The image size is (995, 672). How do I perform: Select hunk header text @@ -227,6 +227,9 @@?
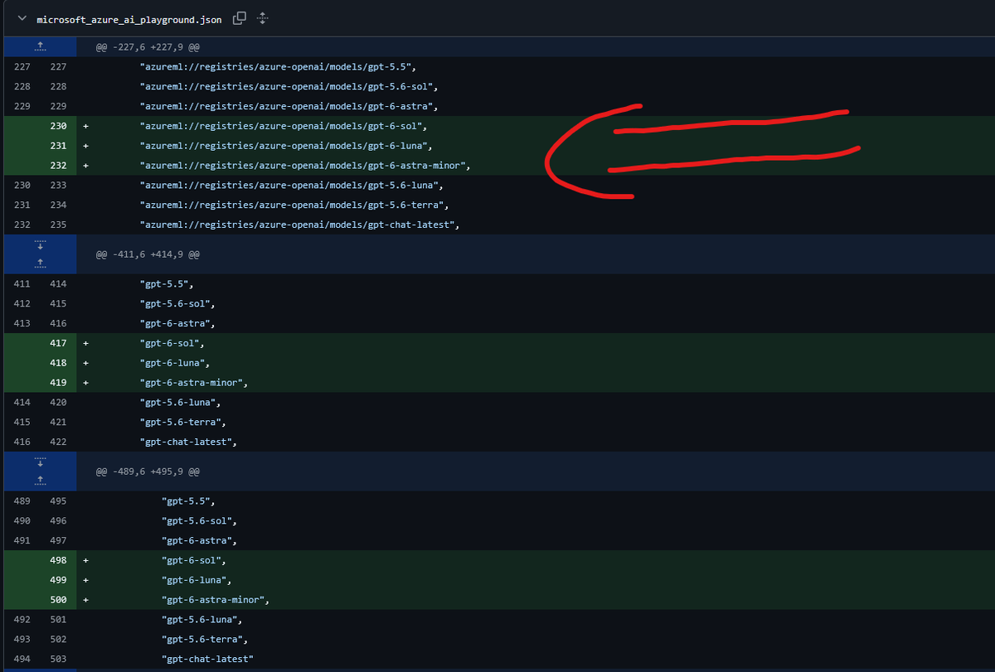coord(148,47)
